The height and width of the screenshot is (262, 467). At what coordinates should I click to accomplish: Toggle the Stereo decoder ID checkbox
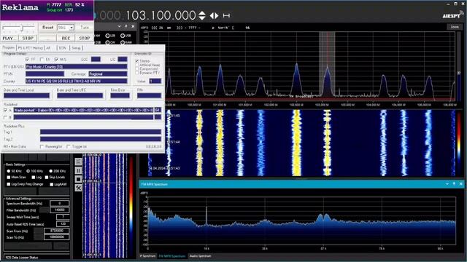click(x=137, y=61)
